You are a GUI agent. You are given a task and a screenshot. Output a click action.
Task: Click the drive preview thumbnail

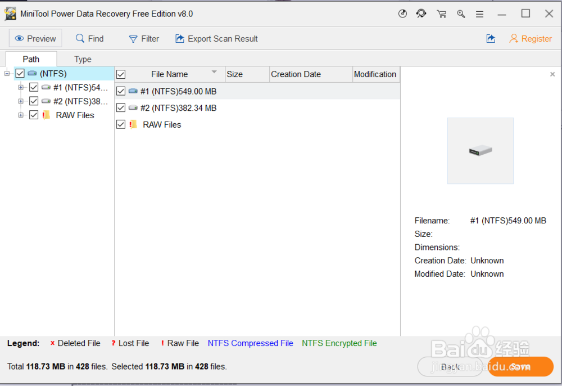(481, 151)
